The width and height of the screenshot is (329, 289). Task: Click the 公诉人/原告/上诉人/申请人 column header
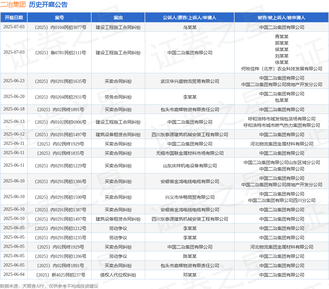click(190, 17)
